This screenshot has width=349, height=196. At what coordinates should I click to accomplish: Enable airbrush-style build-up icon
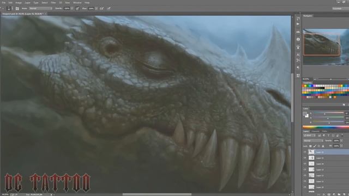pyautogui.click(x=102, y=9)
